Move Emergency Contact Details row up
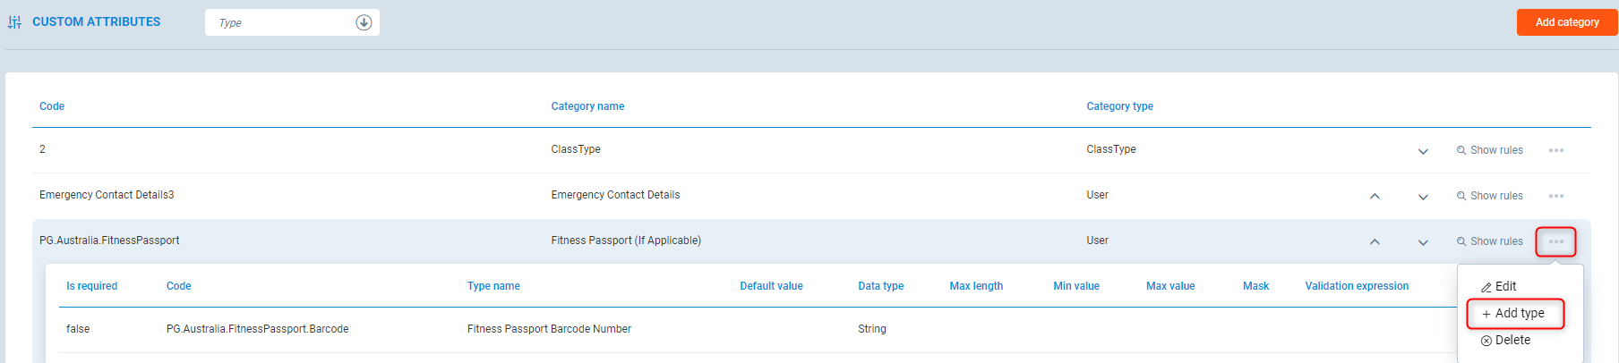 (1375, 196)
